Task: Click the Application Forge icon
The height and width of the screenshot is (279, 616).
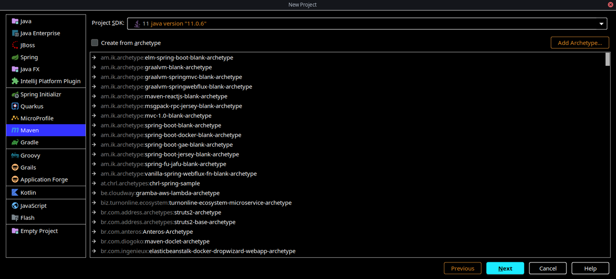Action: pos(15,179)
